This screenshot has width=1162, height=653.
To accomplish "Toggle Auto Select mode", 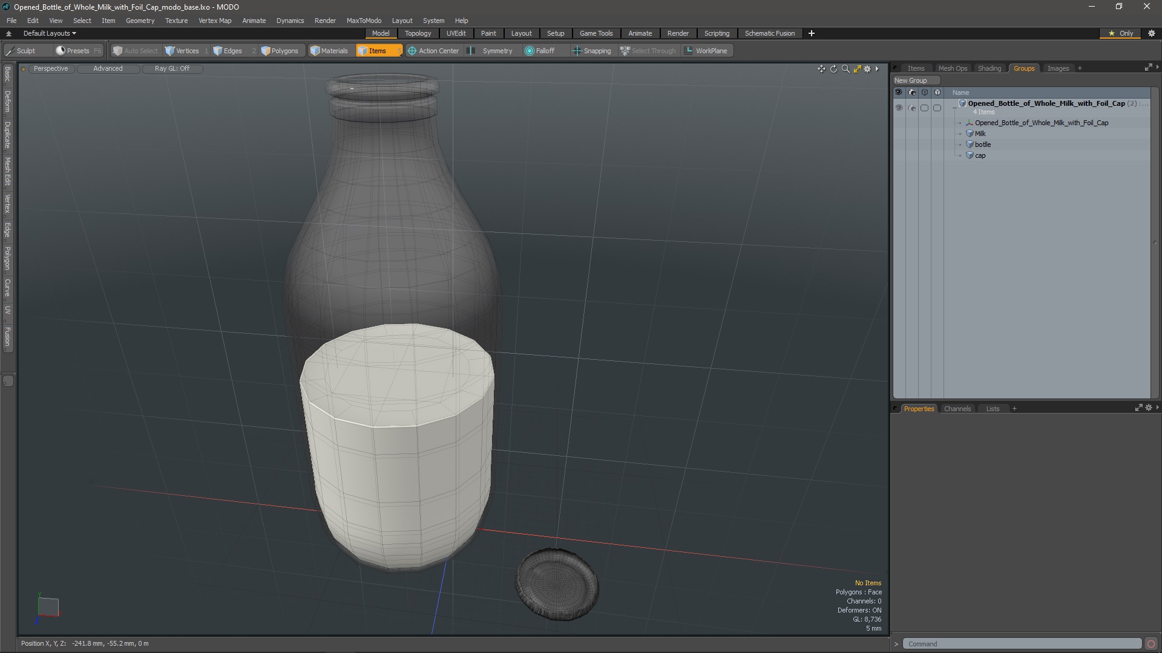I will [x=136, y=51].
